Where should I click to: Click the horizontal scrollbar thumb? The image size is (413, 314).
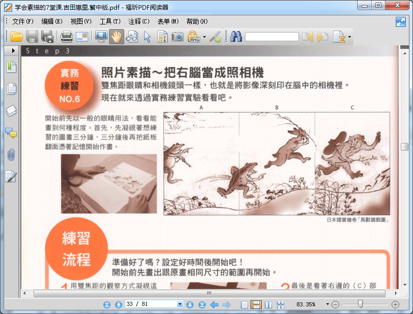[x=209, y=293]
